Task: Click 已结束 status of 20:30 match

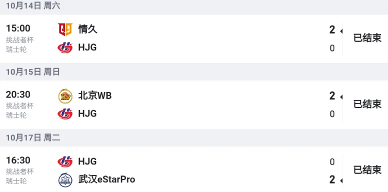Action: point(367,104)
